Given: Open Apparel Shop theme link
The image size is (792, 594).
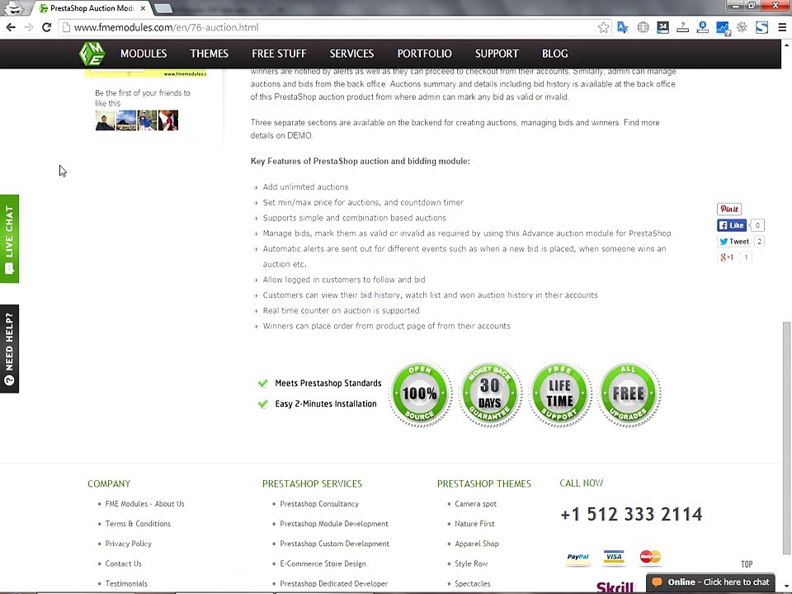Looking at the screenshot, I should (x=476, y=544).
